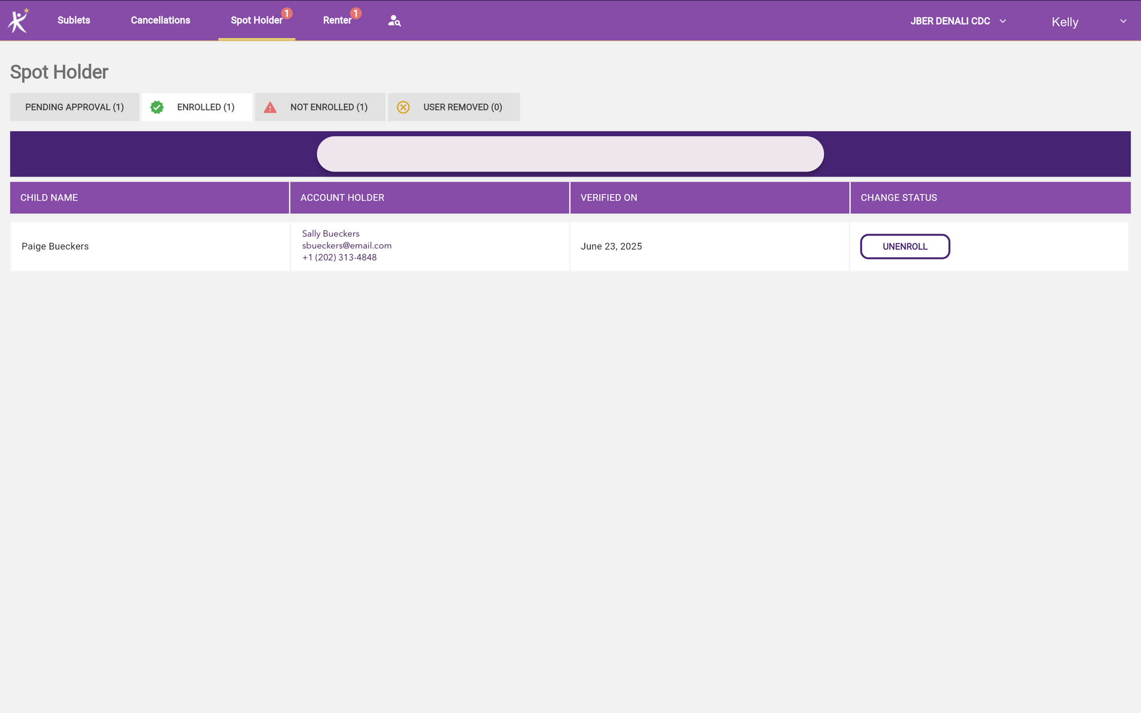Image resolution: width=1141 pixels, height=713 pixels.
Task: Click the red warning triangle icon
Action: (270, 107)
